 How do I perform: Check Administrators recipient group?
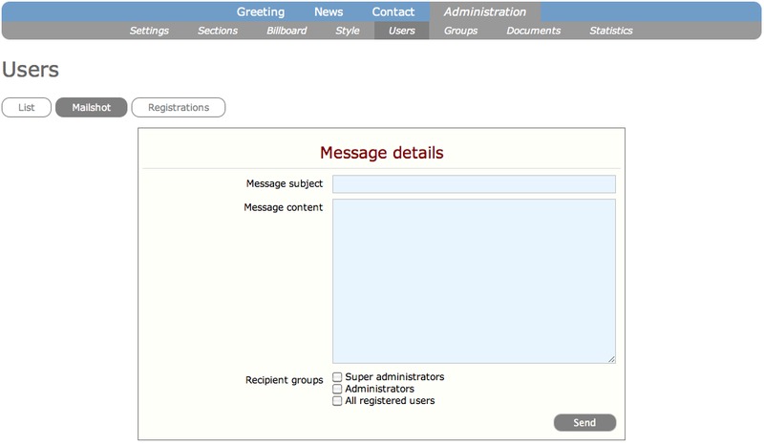click(x=337, y=389)
